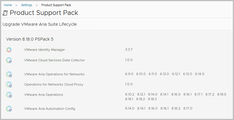Click the Product Support Pack breadcrumb entry

click(x=56, y=5)
